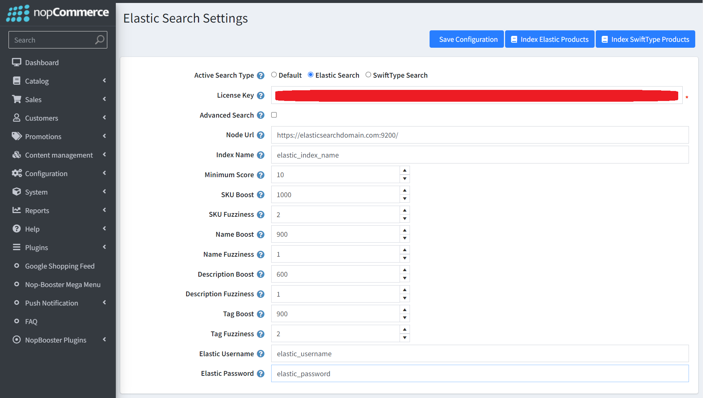
Task: Increase SKU Fuzziness with up arrow
Action: 405,210
